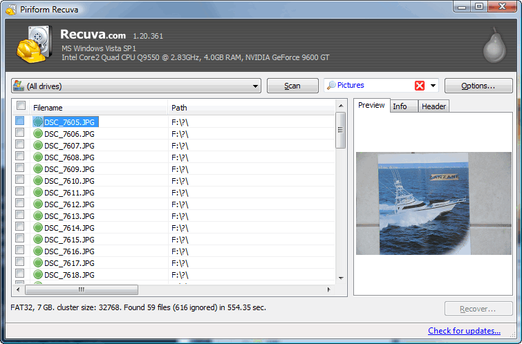Check the box for DSC_7608.JPG

pyautogui.click(x=19, y=155)
